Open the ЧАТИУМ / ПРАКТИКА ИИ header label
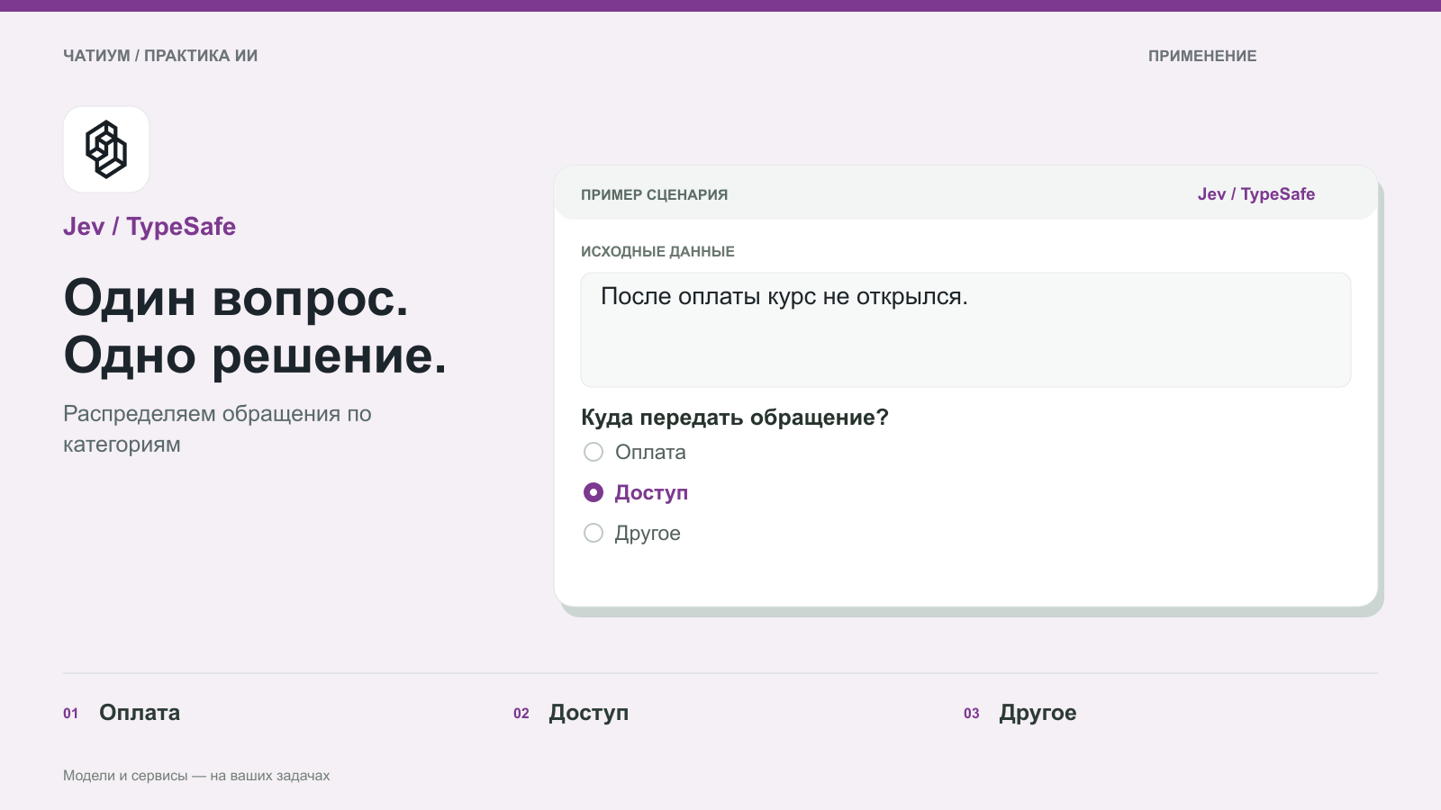The height and width of the screenshot is (810, 1441). pos(160,56)
